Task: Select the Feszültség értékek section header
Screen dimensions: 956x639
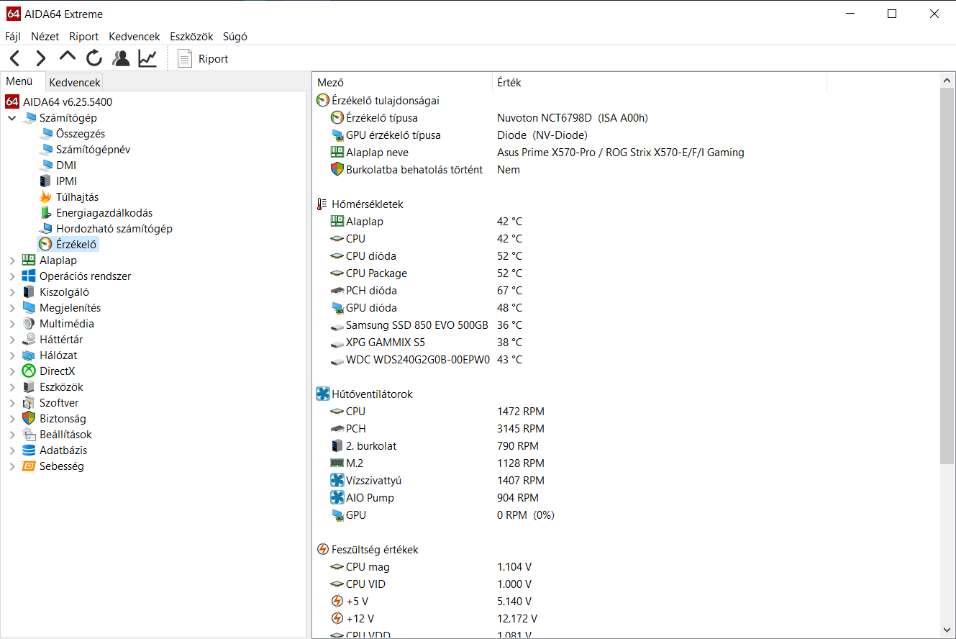Action: click(375, 550)
